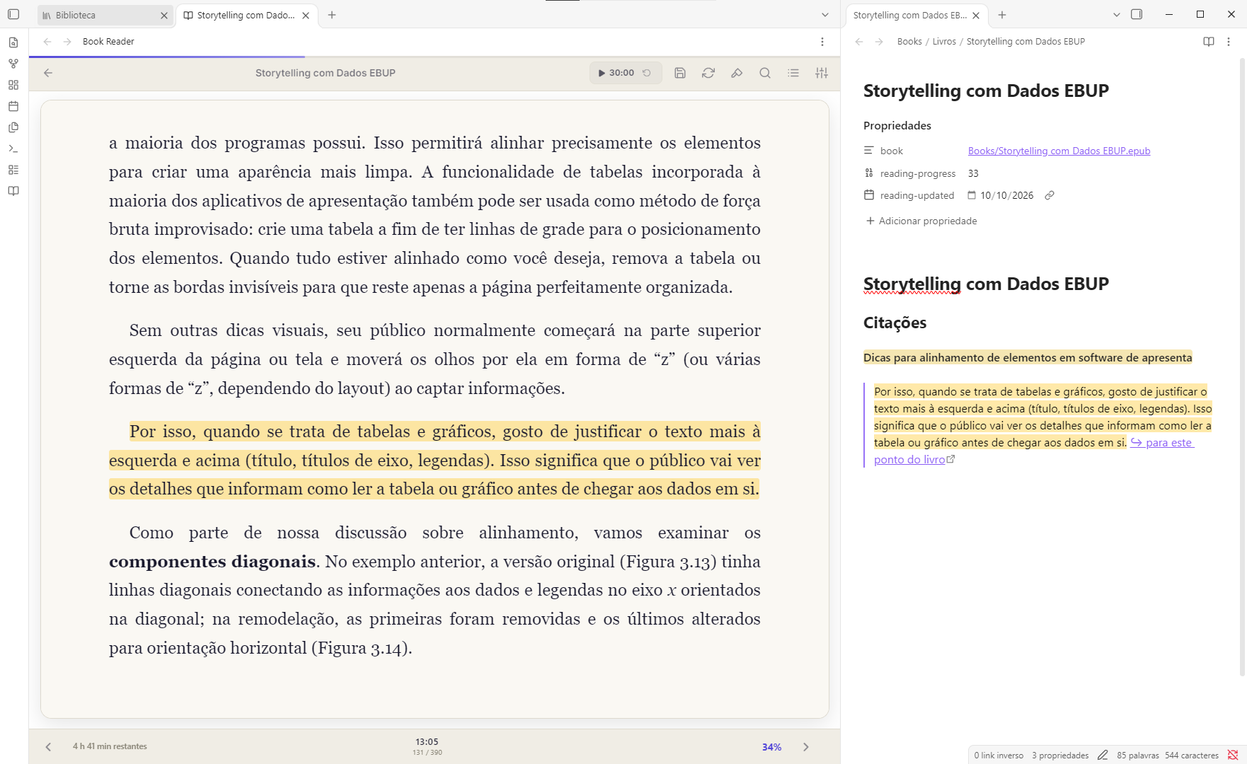Image resolution: width=1247 pixels, height=764 pixels.
Task: Open a new tab in left pane
Action: [x=332, y=15]
